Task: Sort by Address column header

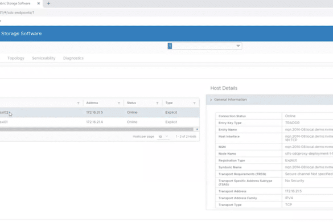Action: tap(92, 103)
